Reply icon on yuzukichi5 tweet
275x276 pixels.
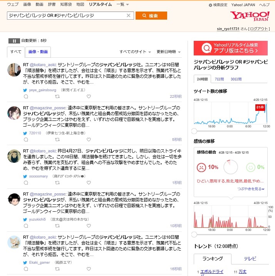coord(26,226)
